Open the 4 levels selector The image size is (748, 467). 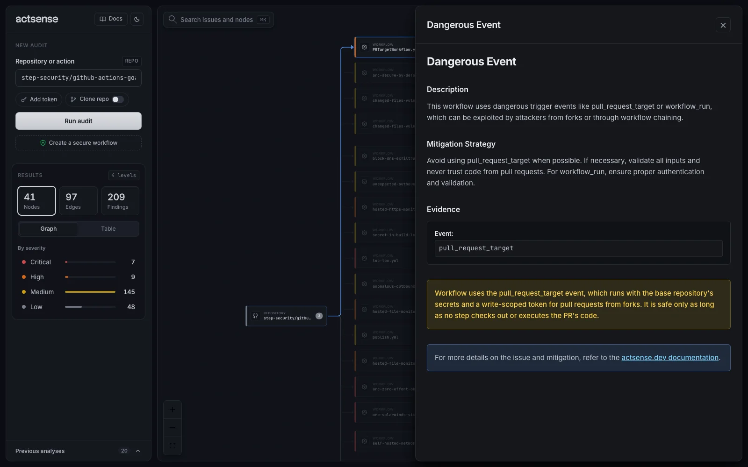pyautogui.click(x=123, y=176)
